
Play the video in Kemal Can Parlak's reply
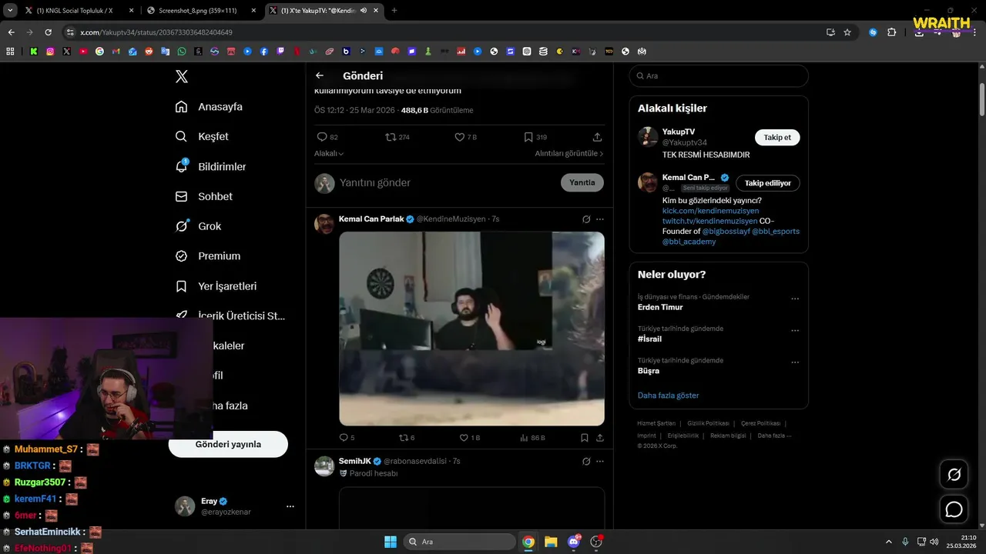click(x=471, y=329)
